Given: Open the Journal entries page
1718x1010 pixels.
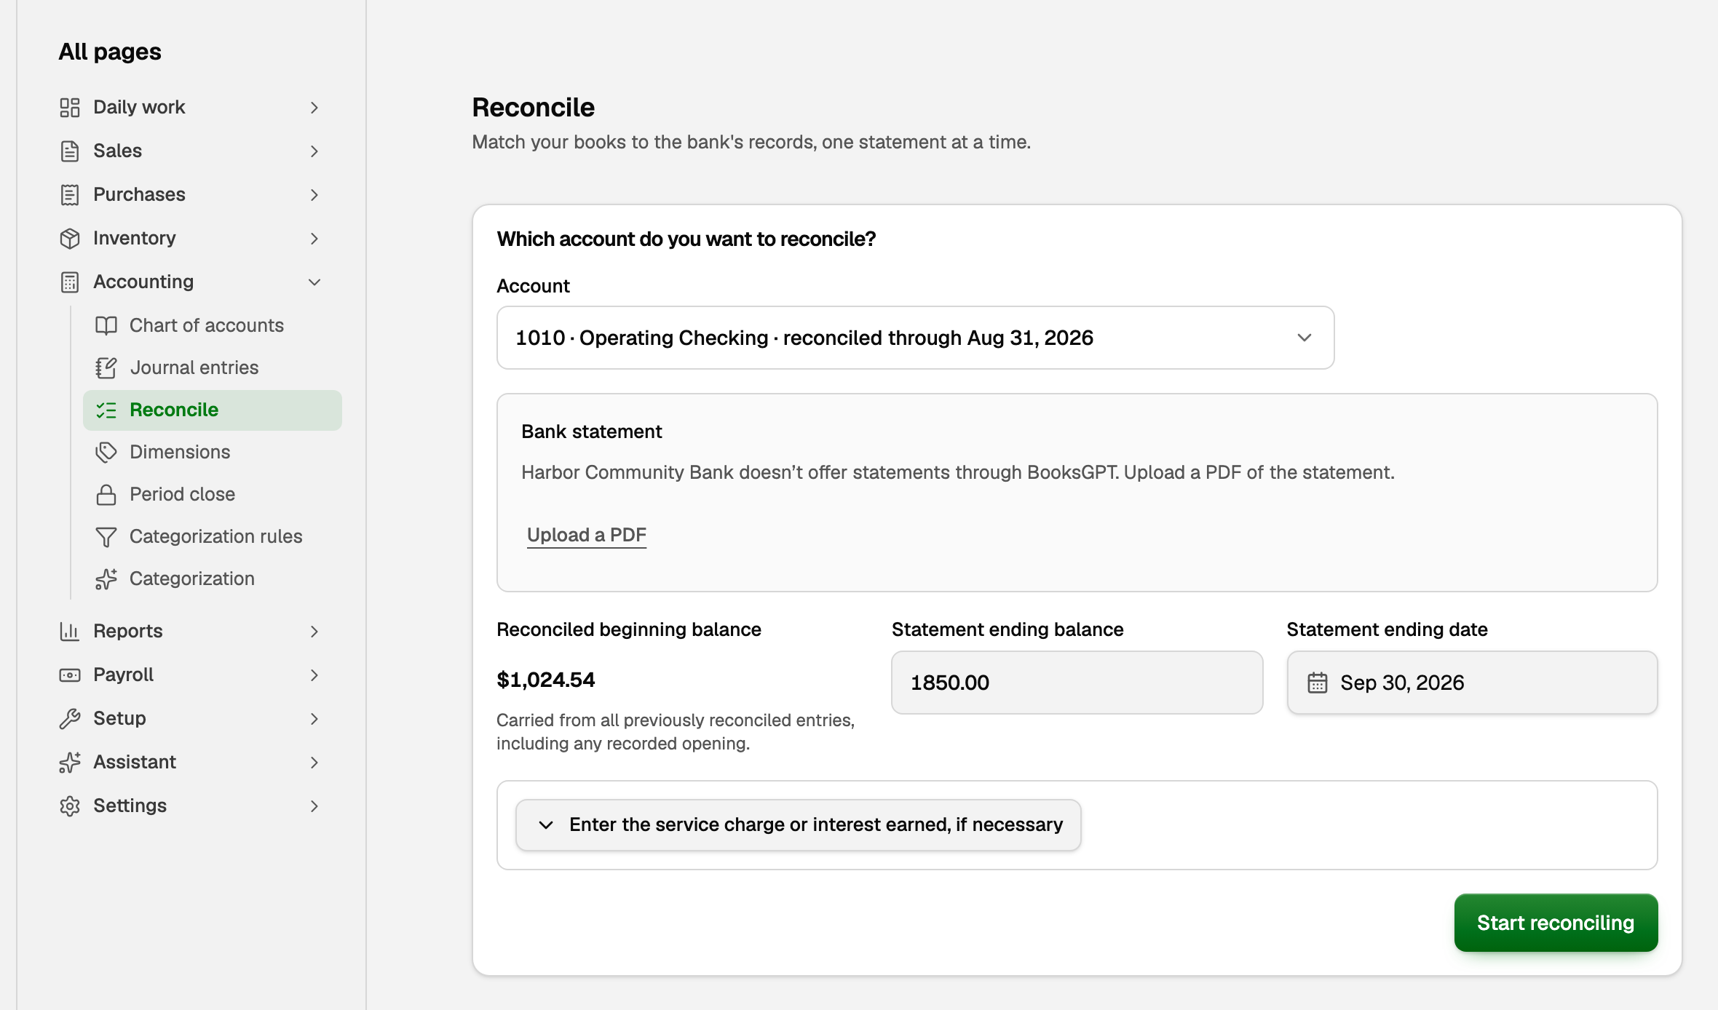Looking at the screenshot, I should pyautogui.click(x=212, y=367).
